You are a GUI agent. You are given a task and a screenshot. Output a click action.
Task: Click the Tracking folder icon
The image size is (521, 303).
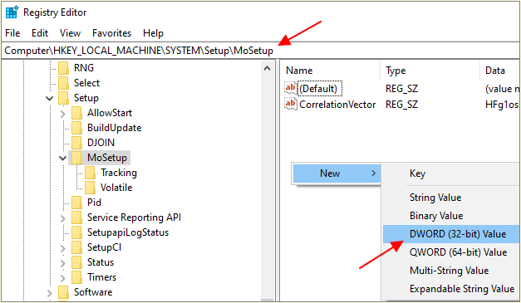pos(90,173)
